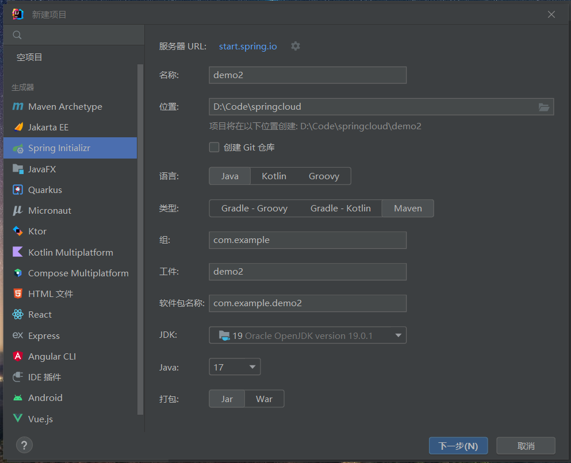Screen dimensions: 571x463
Task: Open help with question mark button
Action: (24, 445)
